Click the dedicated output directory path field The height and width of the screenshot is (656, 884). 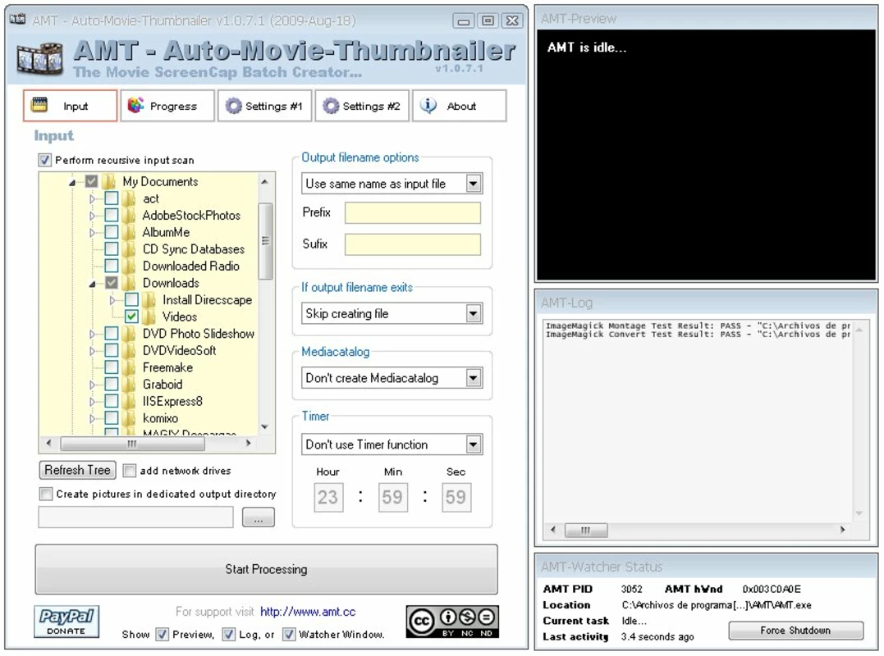point(136,517)
